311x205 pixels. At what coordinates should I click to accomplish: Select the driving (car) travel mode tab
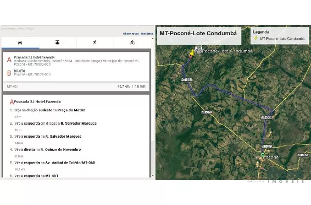point(20,42)
